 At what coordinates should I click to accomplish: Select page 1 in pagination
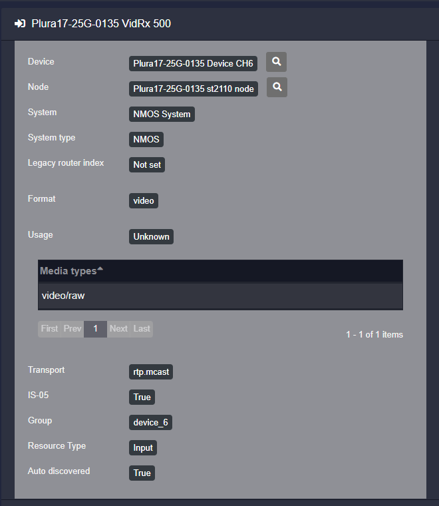(95, 329)
